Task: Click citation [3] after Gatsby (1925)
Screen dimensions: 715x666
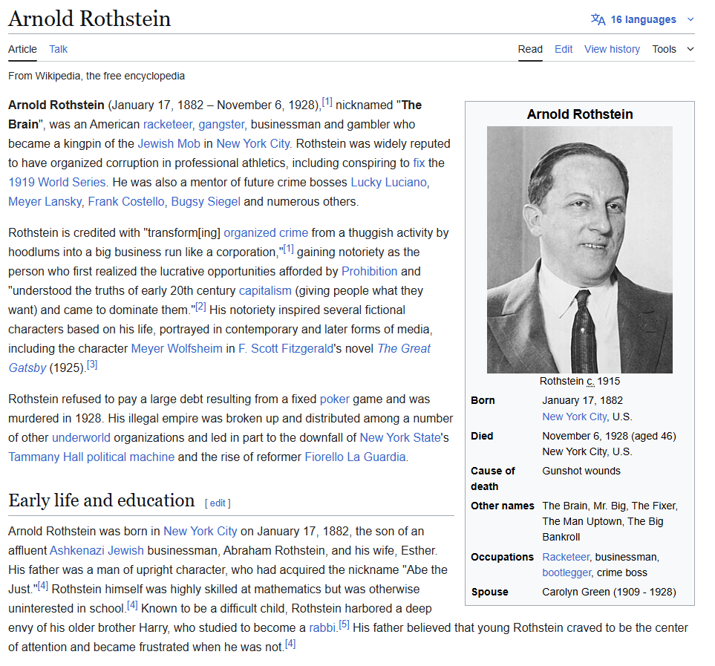Action: (92, 365)
